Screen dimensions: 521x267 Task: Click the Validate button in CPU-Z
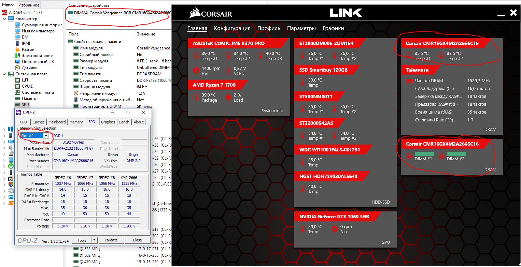(111, 240)
